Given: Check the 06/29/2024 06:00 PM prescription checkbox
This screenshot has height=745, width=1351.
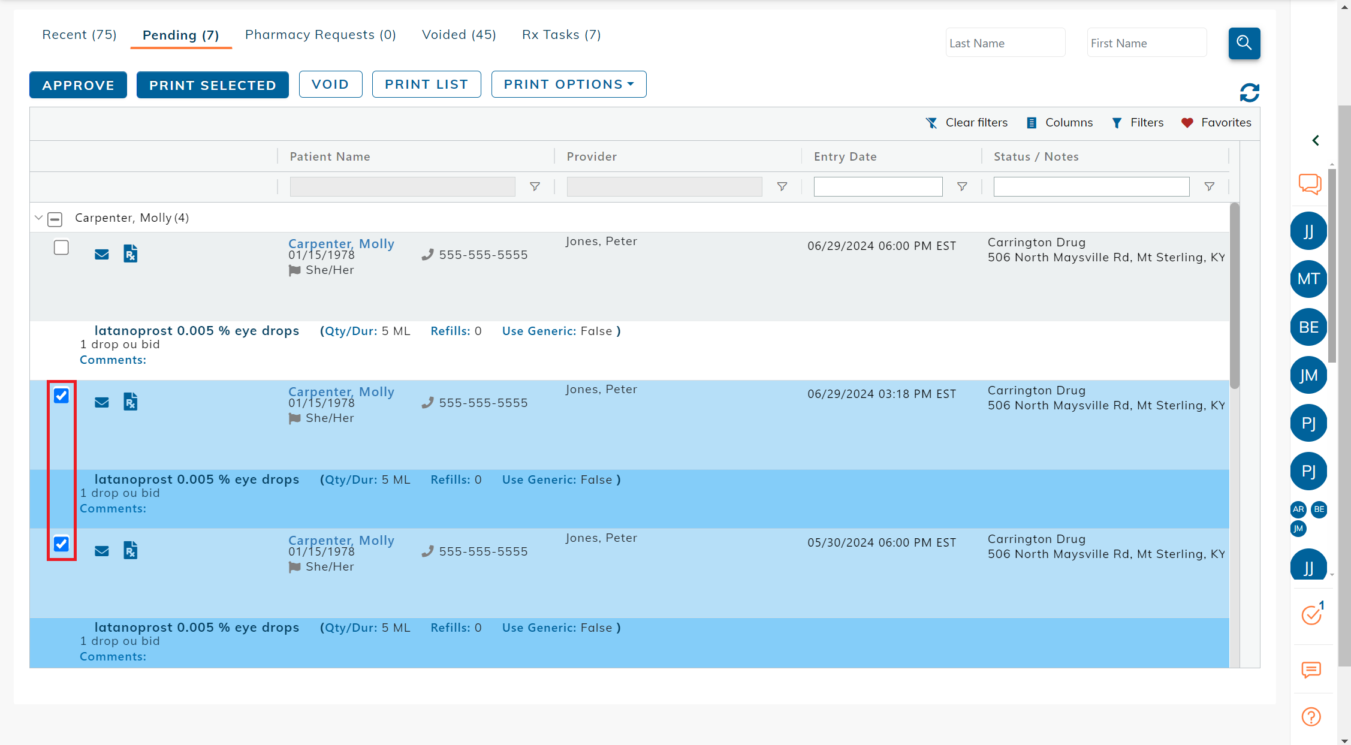Looking at the screenshot, I should [61, 248].
